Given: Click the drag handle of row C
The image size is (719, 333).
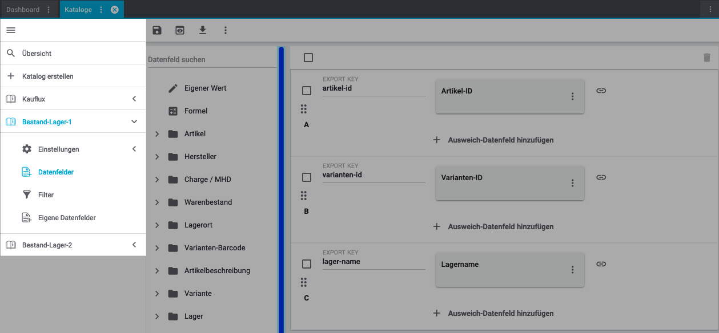Looking at the screenshot, I should coord(304,282).
